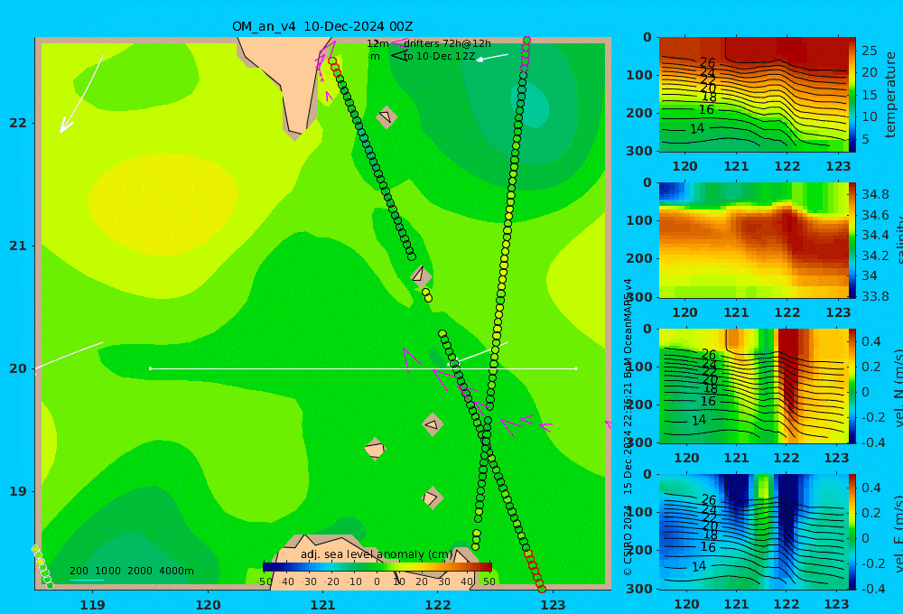Click the temperature colorbar scale
Image resolution: width=903 pixels, height=614 pixels.
(x=852, y=95)
